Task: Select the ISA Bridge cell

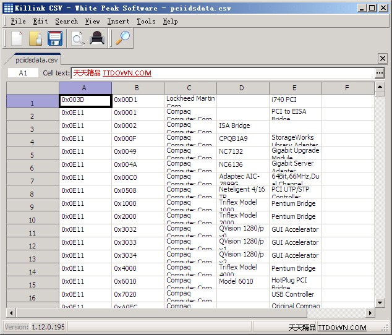Action: tap(243, 127)
